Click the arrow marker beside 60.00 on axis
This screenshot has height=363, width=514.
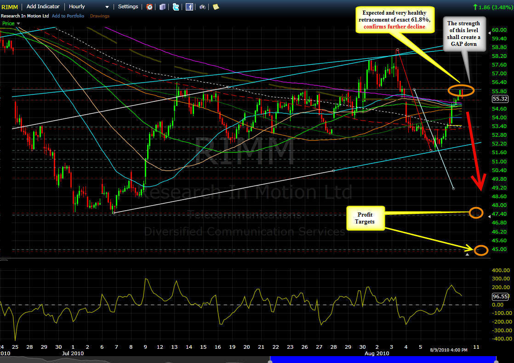pos(490,33)
